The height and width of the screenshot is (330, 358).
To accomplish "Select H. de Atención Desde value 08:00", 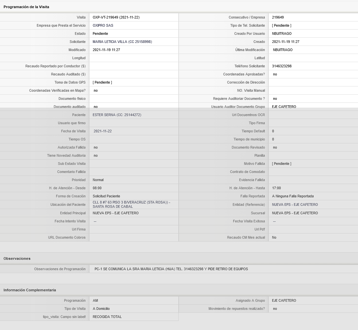I will [97, 188].
